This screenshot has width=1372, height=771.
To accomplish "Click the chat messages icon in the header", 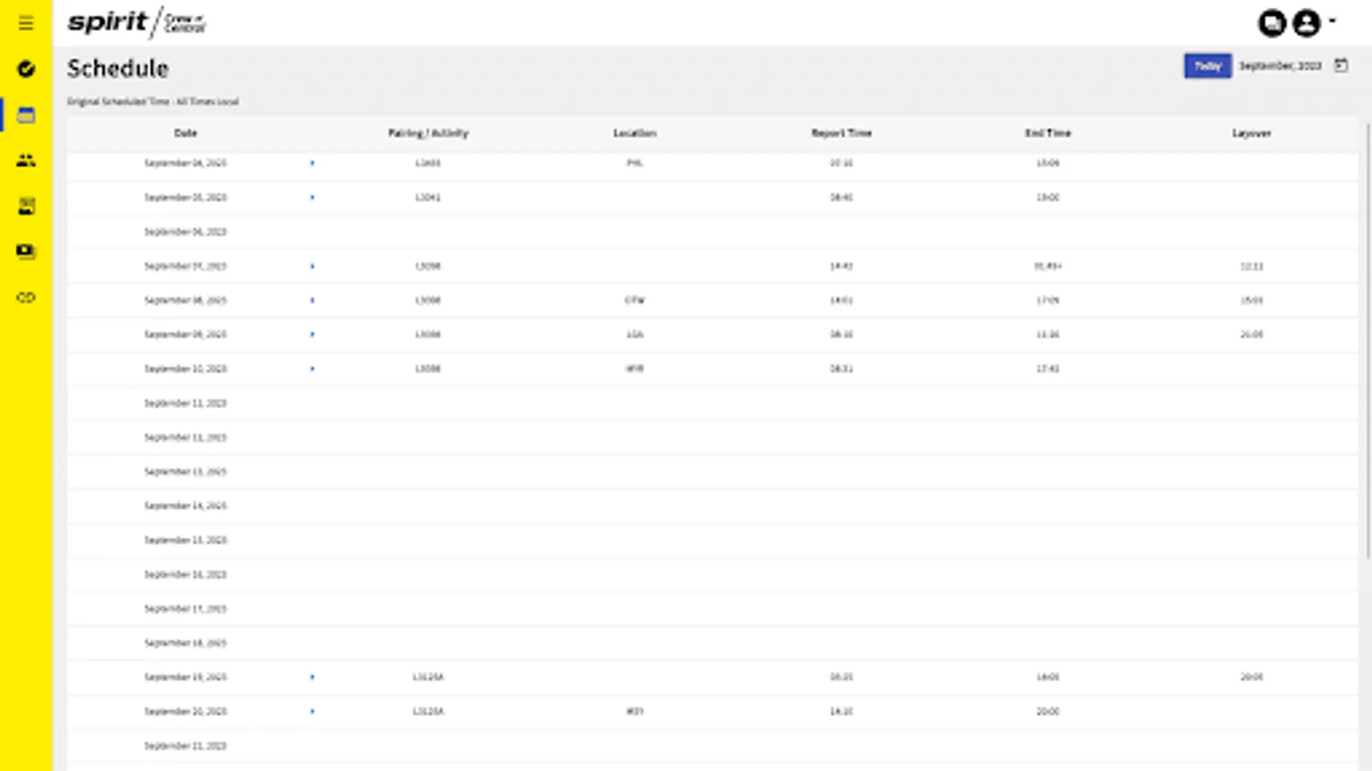I will tap(1272, 23).
